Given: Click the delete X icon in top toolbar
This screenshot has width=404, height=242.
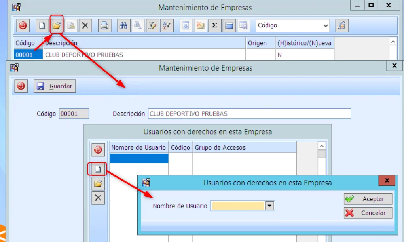Looking at the screenshot, I should 85,26.
